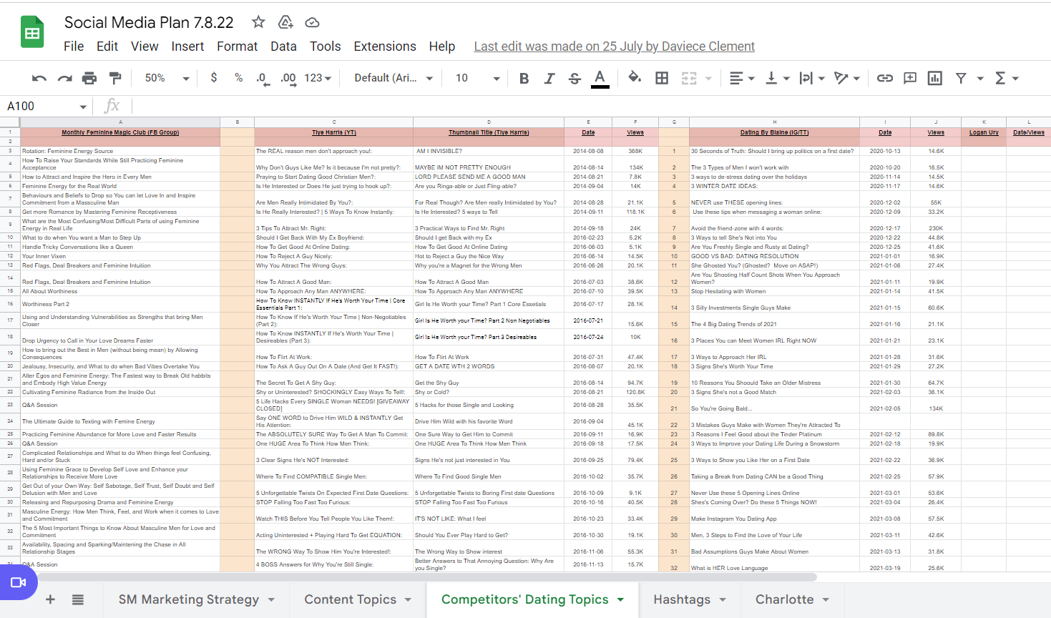Select the Logan Ury header cell
The image size is (1051, 618).
point(984,132)
